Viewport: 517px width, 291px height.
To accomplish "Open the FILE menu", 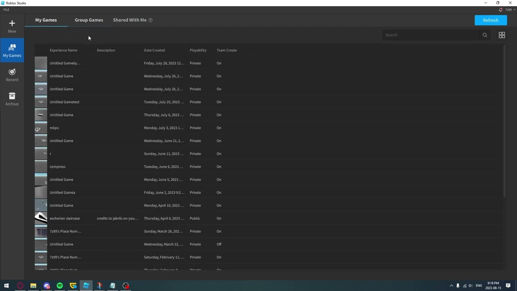I will click(x=6, y=10).
